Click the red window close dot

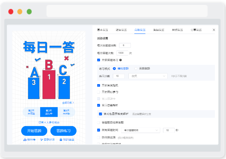11,12
